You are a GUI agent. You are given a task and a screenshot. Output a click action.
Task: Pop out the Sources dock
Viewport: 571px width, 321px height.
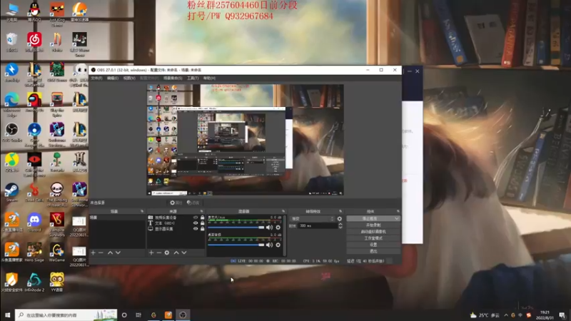(x=201, y=211)
